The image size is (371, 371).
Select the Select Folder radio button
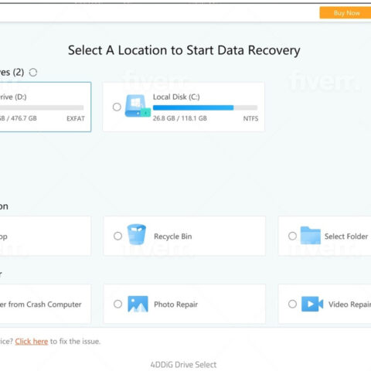click(292, 236)
